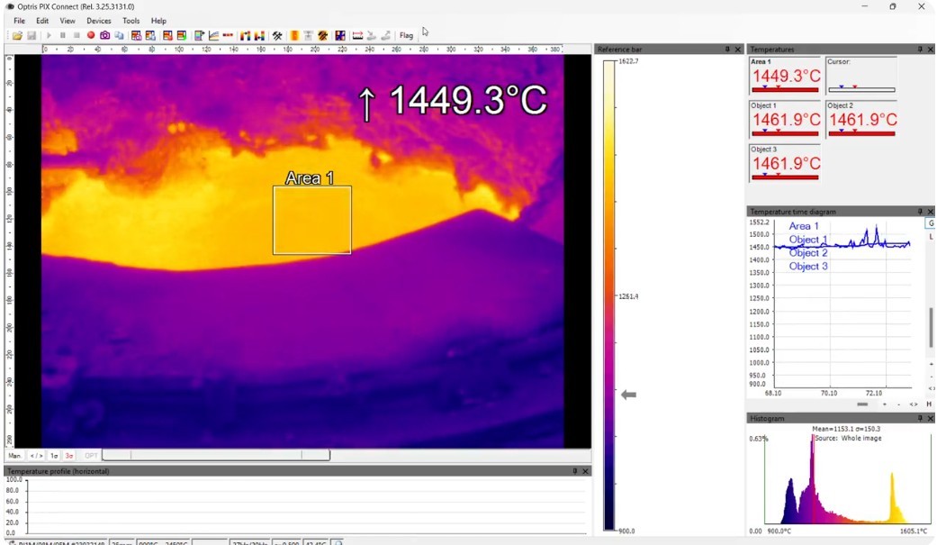Click the orange palette icon in toolbar
This screenshot has width=937, height=545.
coord(294,35)
